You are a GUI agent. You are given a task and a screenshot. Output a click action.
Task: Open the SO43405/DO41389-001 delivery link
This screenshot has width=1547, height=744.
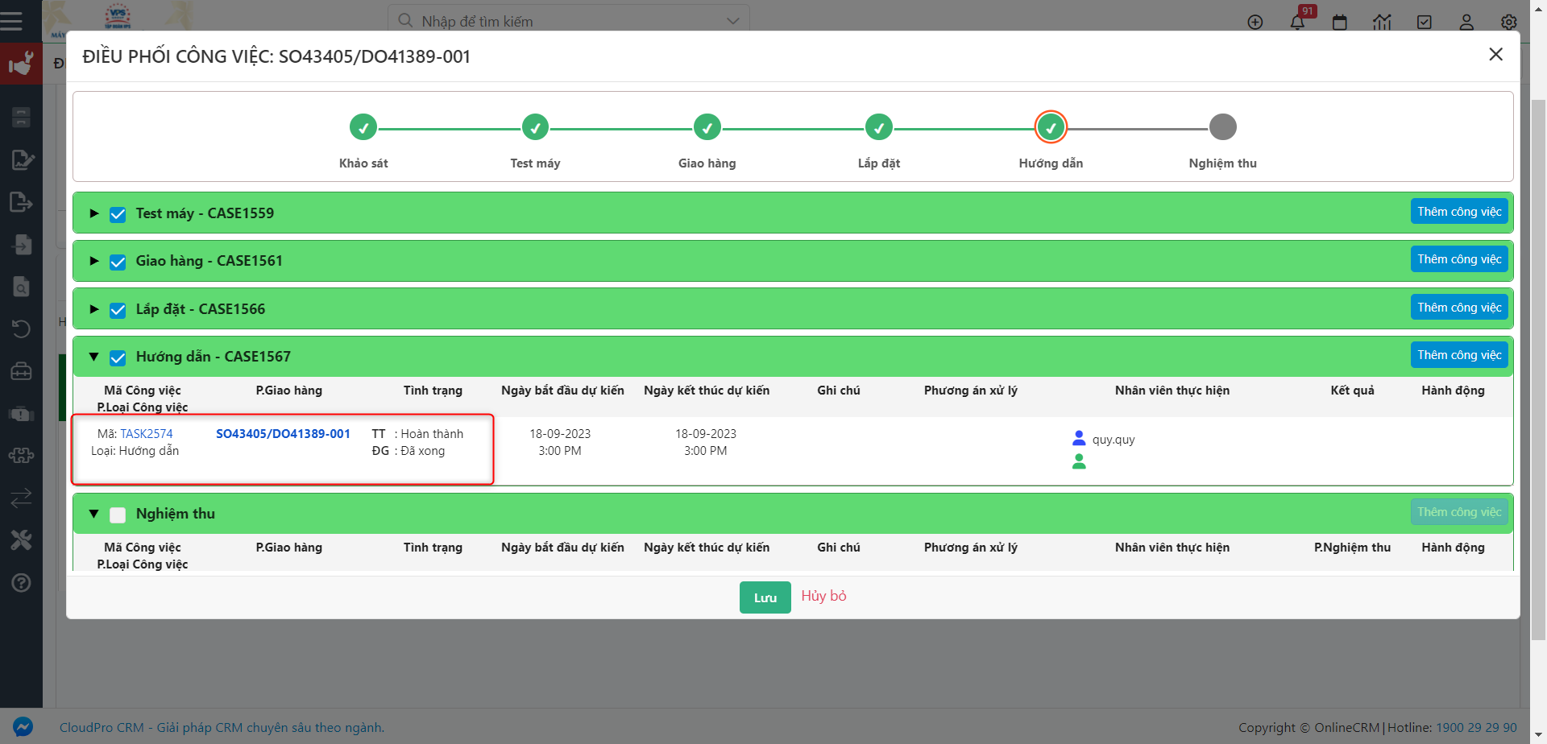pos(283,434)
